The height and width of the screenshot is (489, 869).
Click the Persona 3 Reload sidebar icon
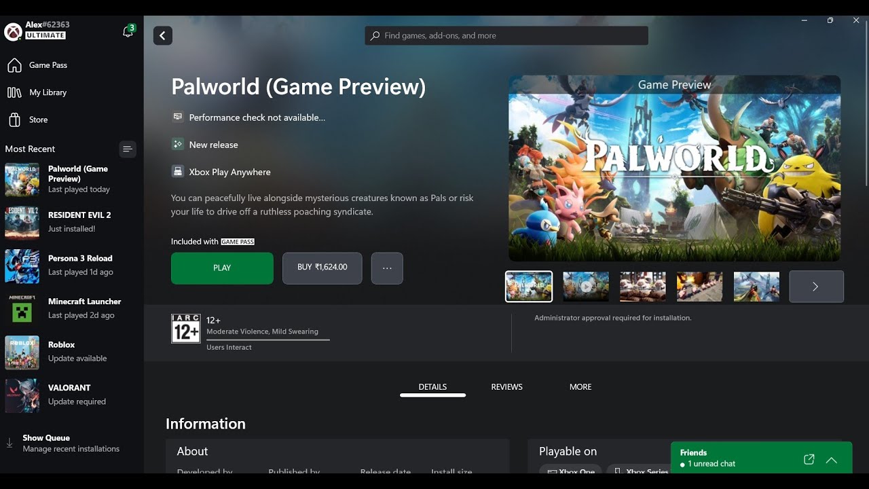tap(22, 266)
